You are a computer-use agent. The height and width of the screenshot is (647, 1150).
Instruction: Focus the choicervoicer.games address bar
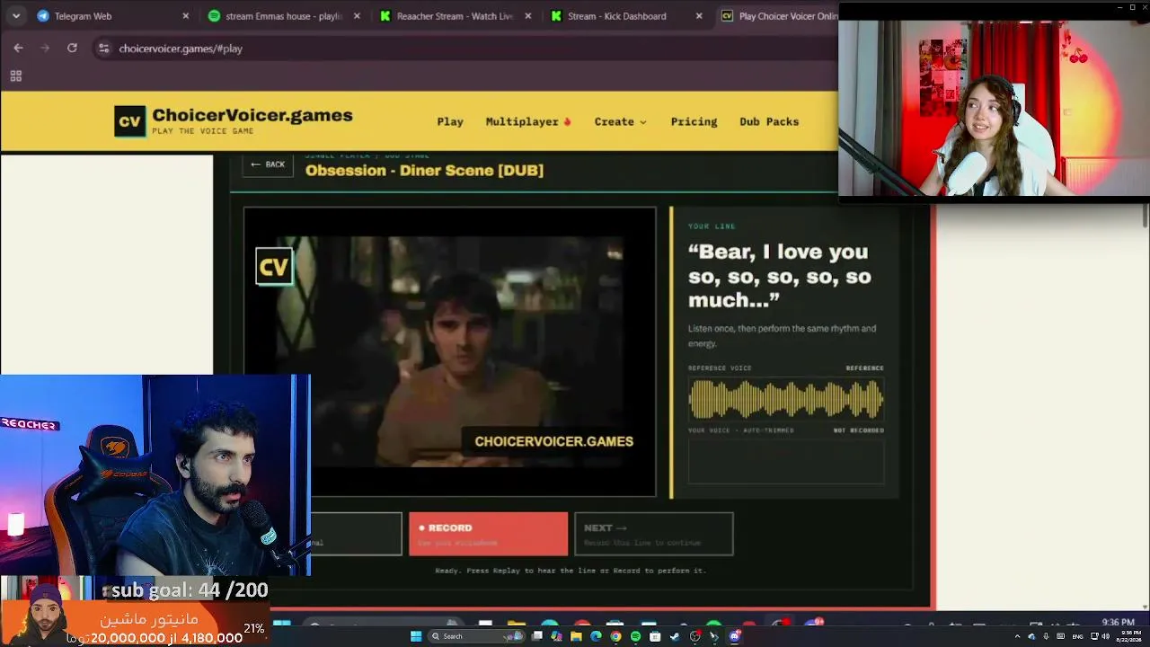point(467,49)
